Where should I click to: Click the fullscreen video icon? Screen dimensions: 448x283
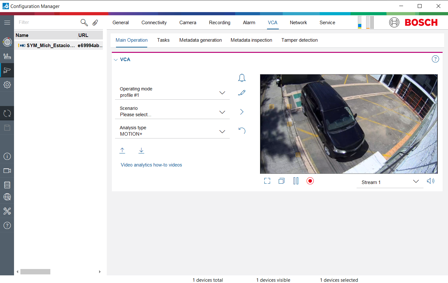[267, 181]
